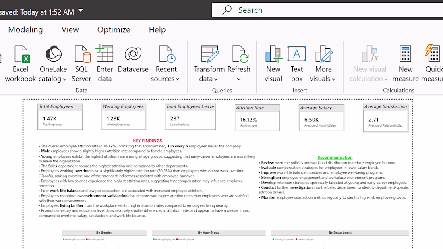This screenshot has width=443, height=249.
Task: Insert a Text box
Action: [x=297, y=64]
